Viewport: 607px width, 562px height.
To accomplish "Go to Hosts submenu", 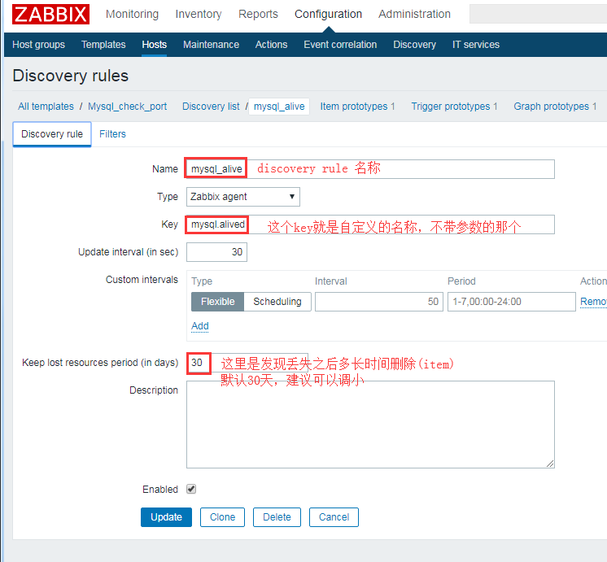I will point(154,45).
